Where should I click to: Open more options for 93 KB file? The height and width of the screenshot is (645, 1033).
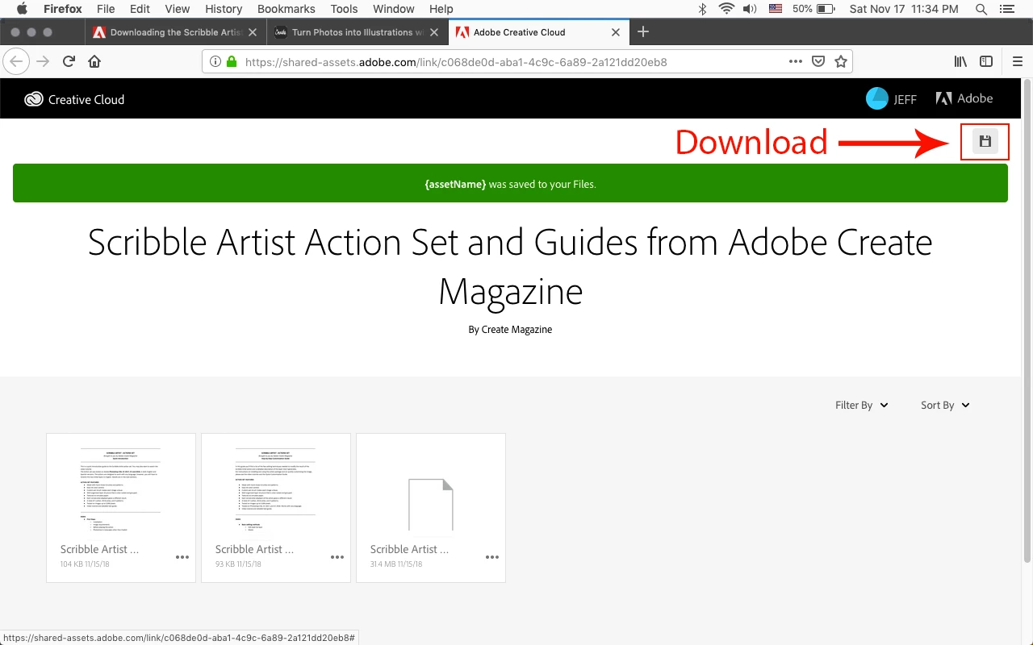point(337,557)
